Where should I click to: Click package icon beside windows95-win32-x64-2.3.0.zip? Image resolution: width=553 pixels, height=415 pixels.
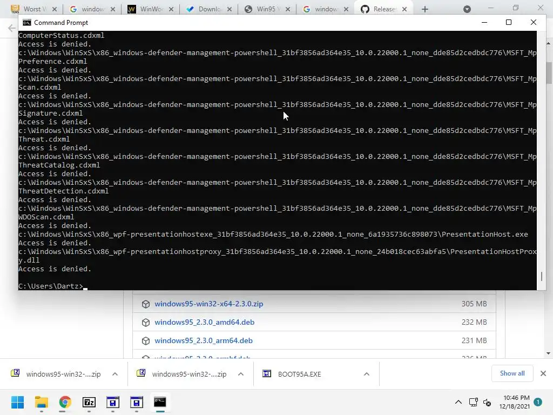(x=146, y=304)
